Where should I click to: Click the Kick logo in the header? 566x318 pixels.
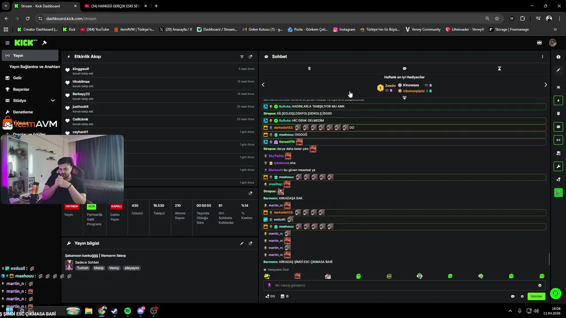tap(26, 43)
